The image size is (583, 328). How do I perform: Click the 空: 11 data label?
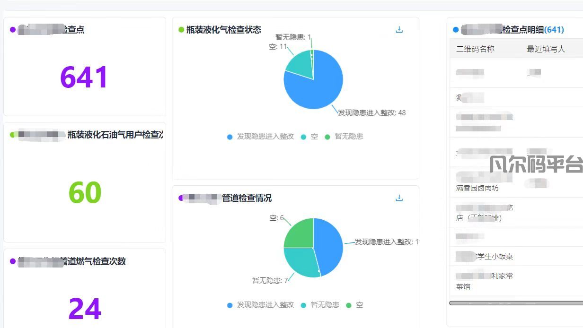click(278, 47)
